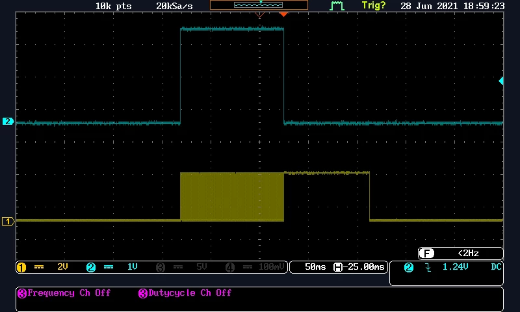Click the channel 1 DC coupling symbol
The image size is (520, 312).
[x=39, y=267]
